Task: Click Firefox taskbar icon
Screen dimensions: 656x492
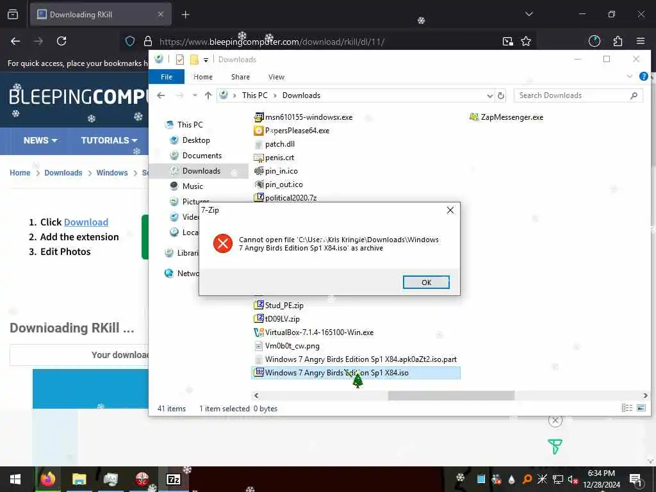Action: [x=47, y=479]
